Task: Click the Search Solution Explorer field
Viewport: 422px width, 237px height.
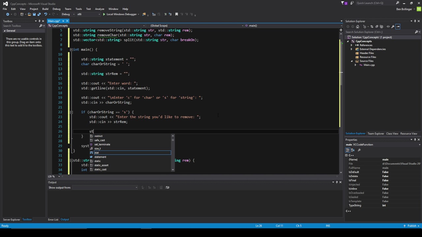Action: (x=380, y=32)
